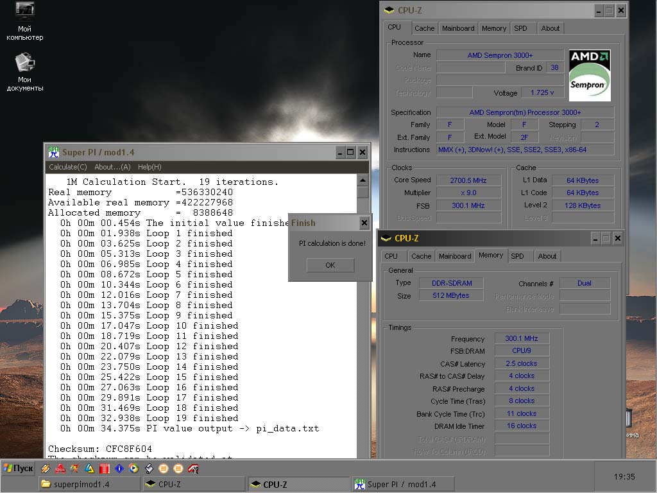Click the Super PI scrollbar up arrow
The image size is (657, 493).
pos(363,180)
